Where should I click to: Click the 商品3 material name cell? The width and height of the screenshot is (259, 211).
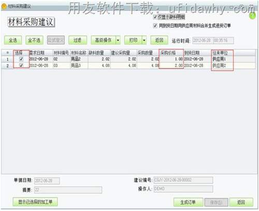pyautogui.click(x=79, y=66)
